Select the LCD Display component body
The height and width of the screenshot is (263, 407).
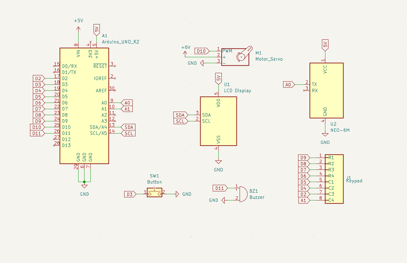tap(218, 121)
